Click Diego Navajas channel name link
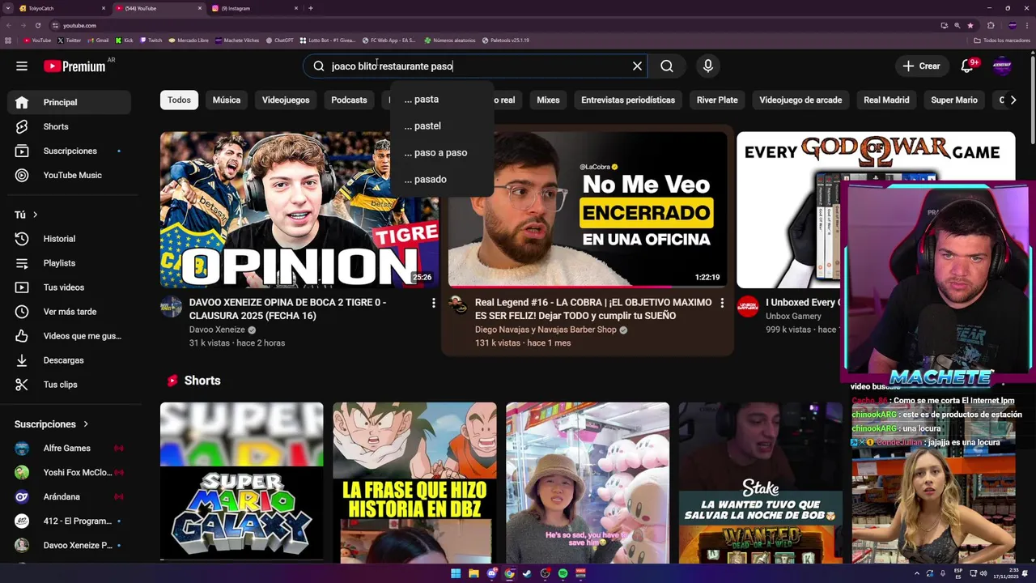The height and width of the screenshot is (583, 1036). click(546, 330)
